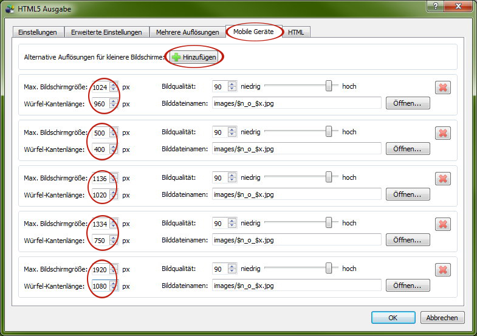The height and width of the screenshot is (336, 477).
Task: Switch to the Einstellungen tab
Action: 38,32
